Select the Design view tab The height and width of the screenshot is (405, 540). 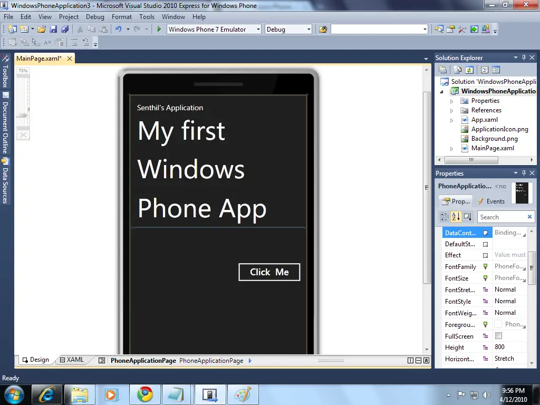[x=36, y=360]
